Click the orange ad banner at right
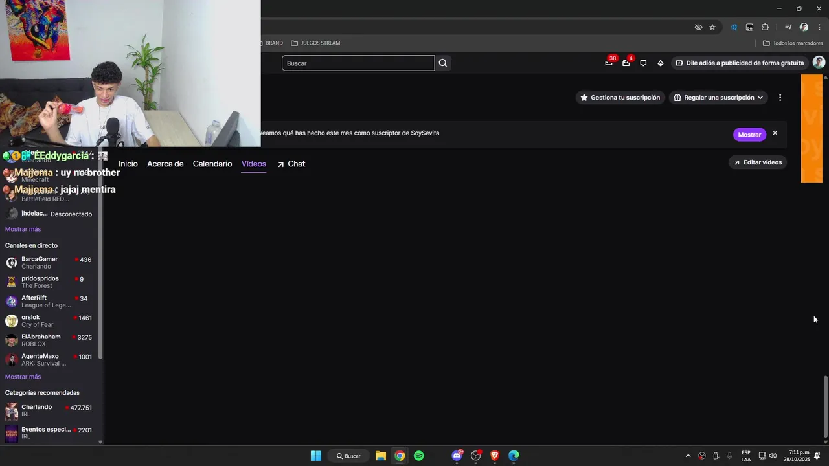The image size is (829, 466). click(812, 128)
